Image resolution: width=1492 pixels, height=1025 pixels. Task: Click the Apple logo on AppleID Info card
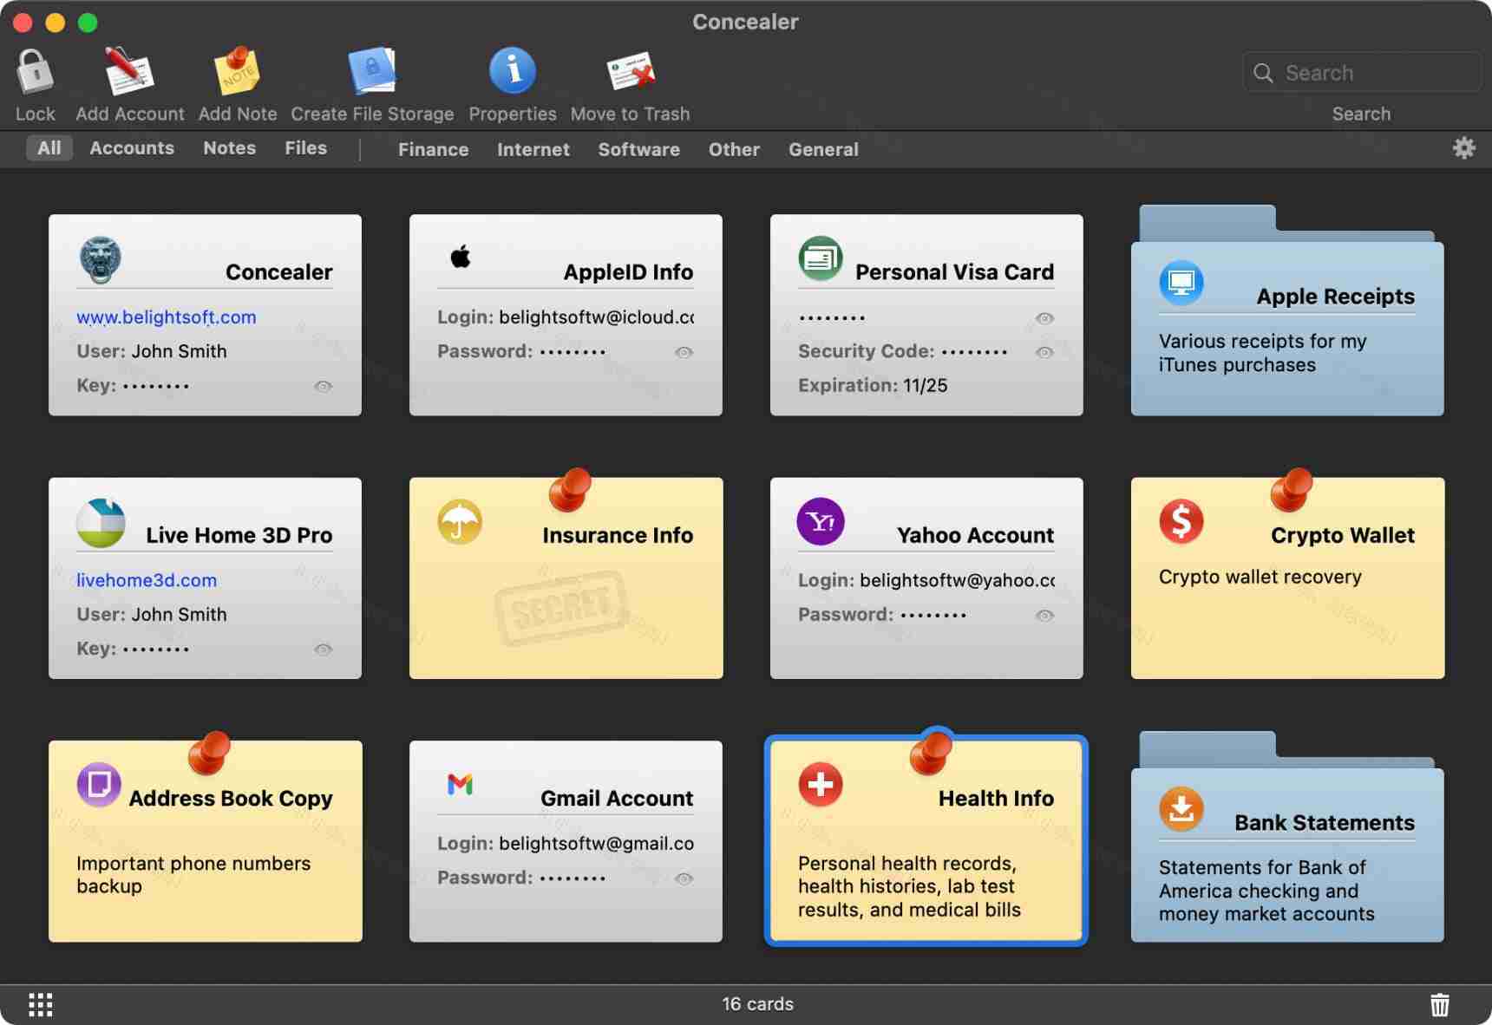[460, 257]
